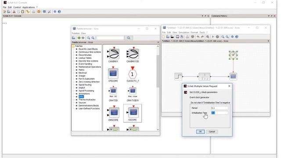Open the console Applications menu

[x=29, y=7]
